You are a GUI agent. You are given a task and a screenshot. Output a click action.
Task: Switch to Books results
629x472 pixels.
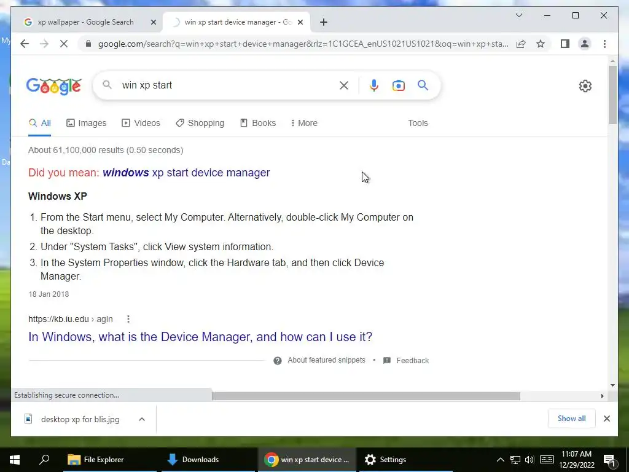point(258,123)
